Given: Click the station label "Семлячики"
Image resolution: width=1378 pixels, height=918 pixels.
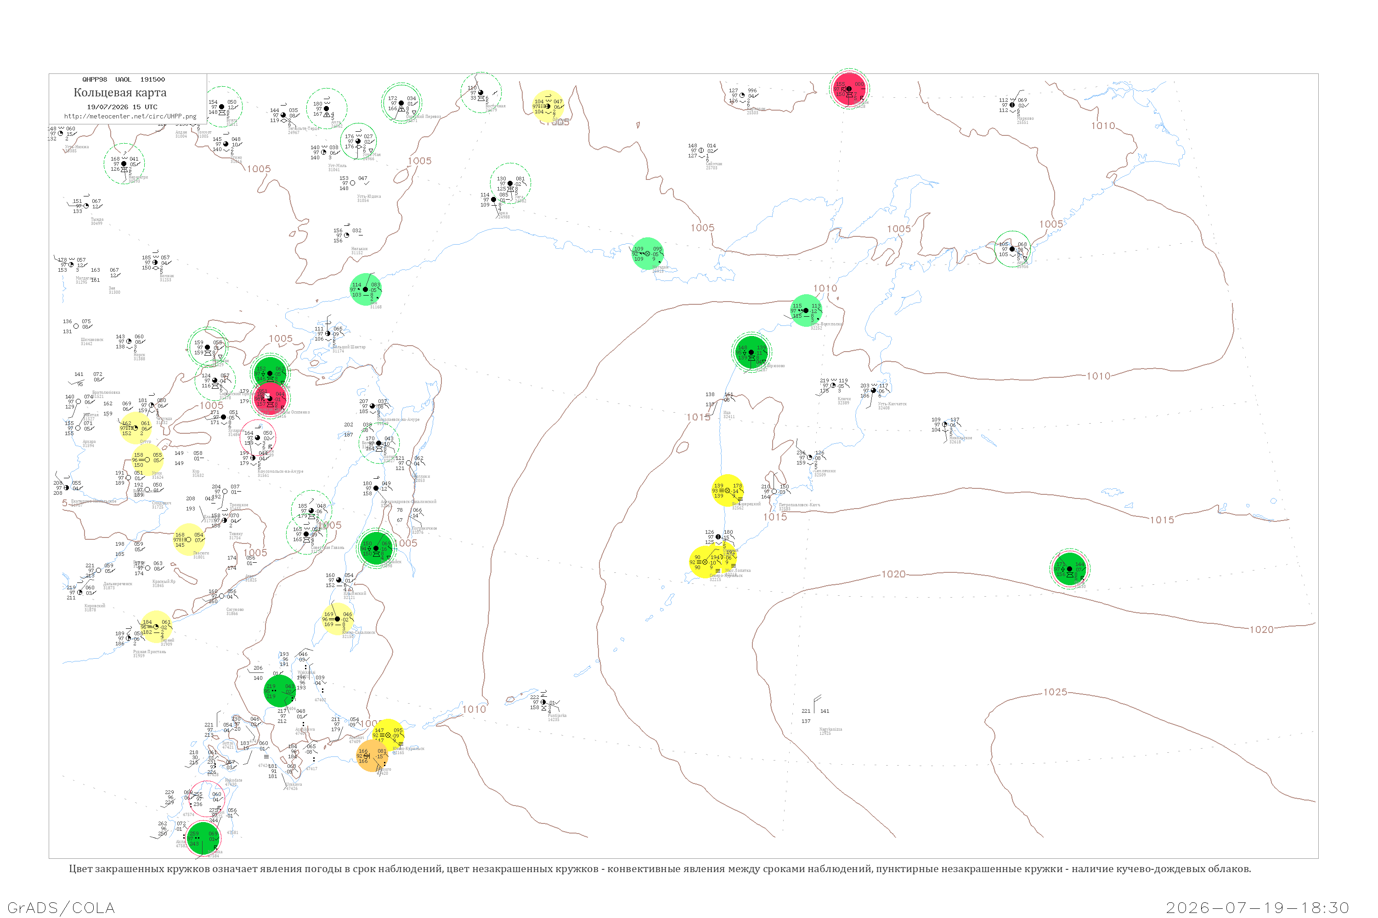Looking at the screenshot, I should (x=825, y=471).
